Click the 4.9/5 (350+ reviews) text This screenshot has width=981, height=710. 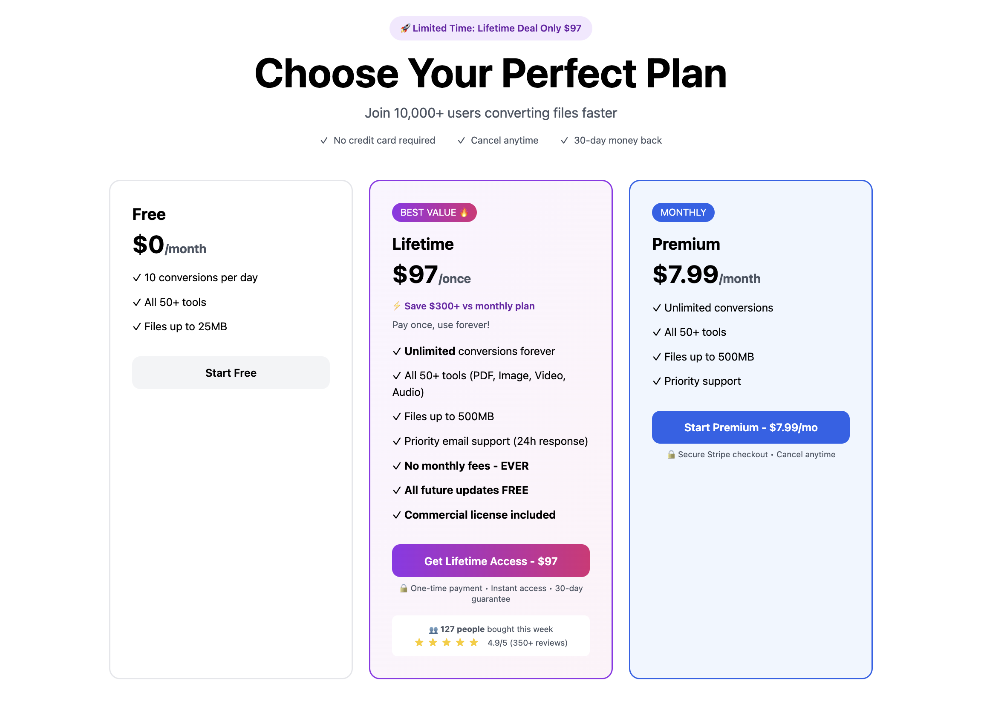pos(527,643)
